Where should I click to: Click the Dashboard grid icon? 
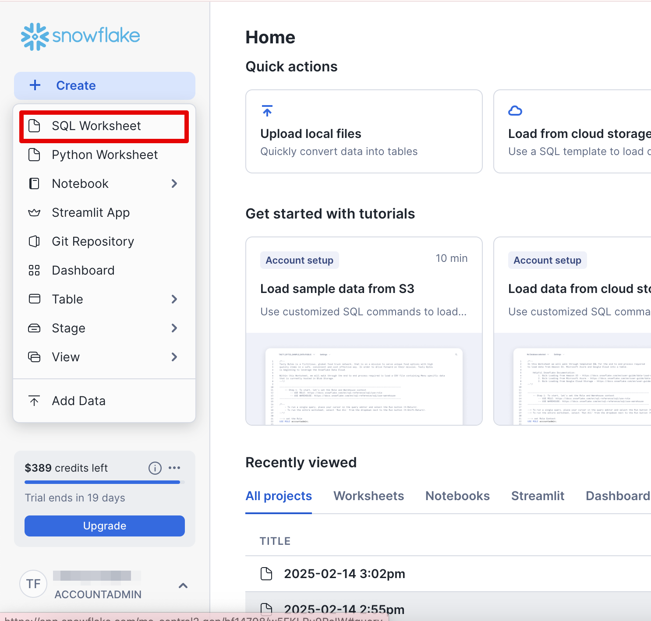[x=34, y=271]
